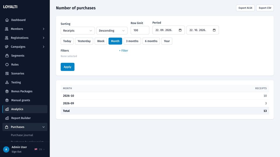280x157 pixels.
Task: Click the 'None selected' filters text
Action: [69, 56]
